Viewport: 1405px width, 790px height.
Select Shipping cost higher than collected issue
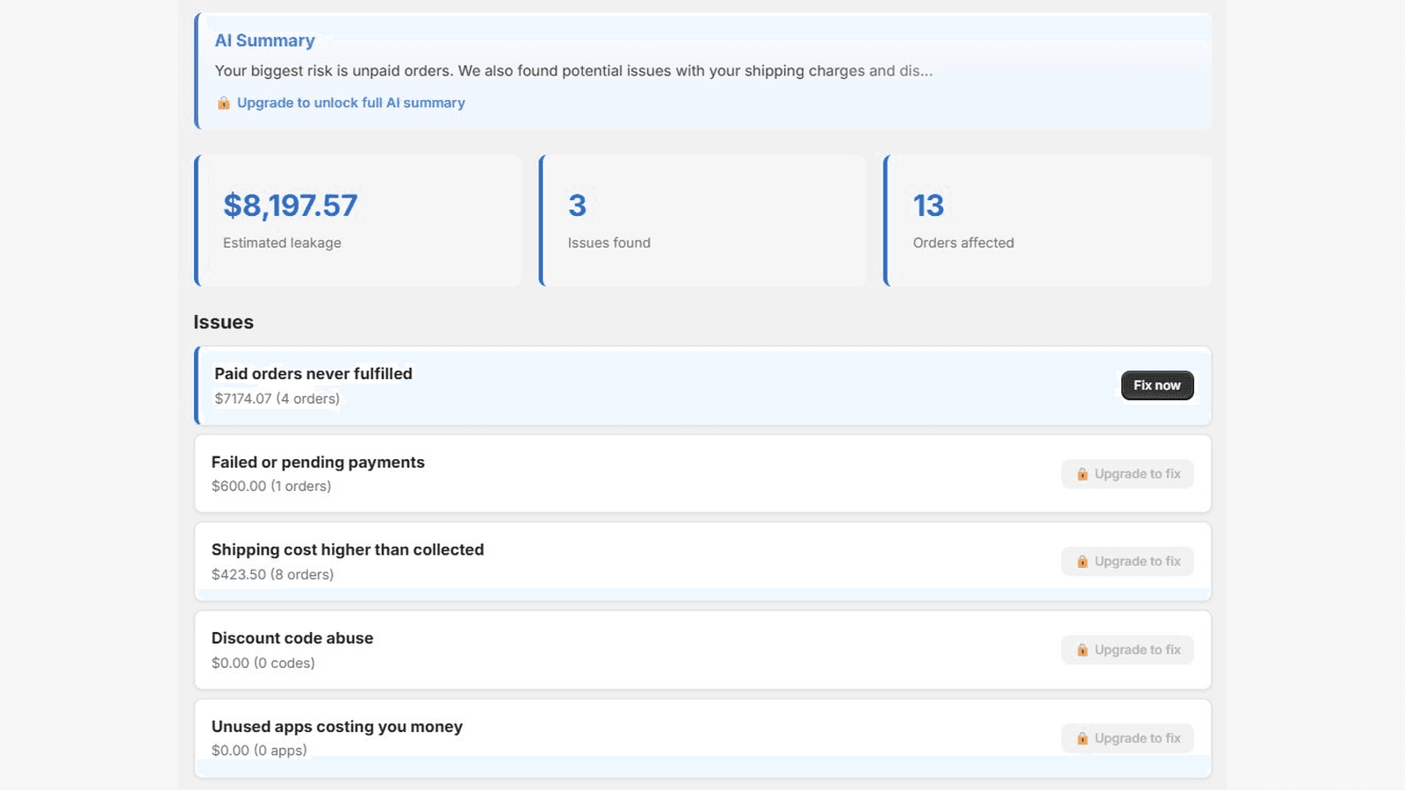702,562
